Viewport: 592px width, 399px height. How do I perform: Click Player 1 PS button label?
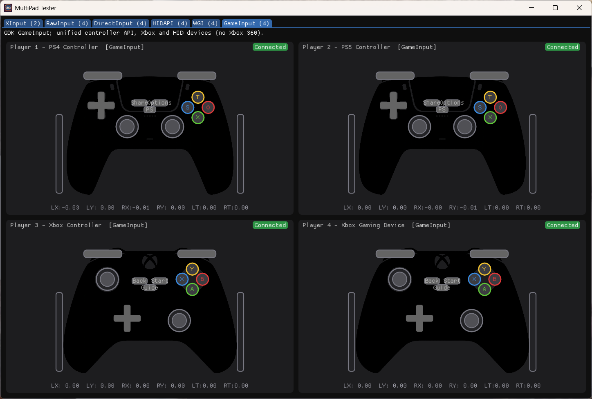click(x=150, y=109)
